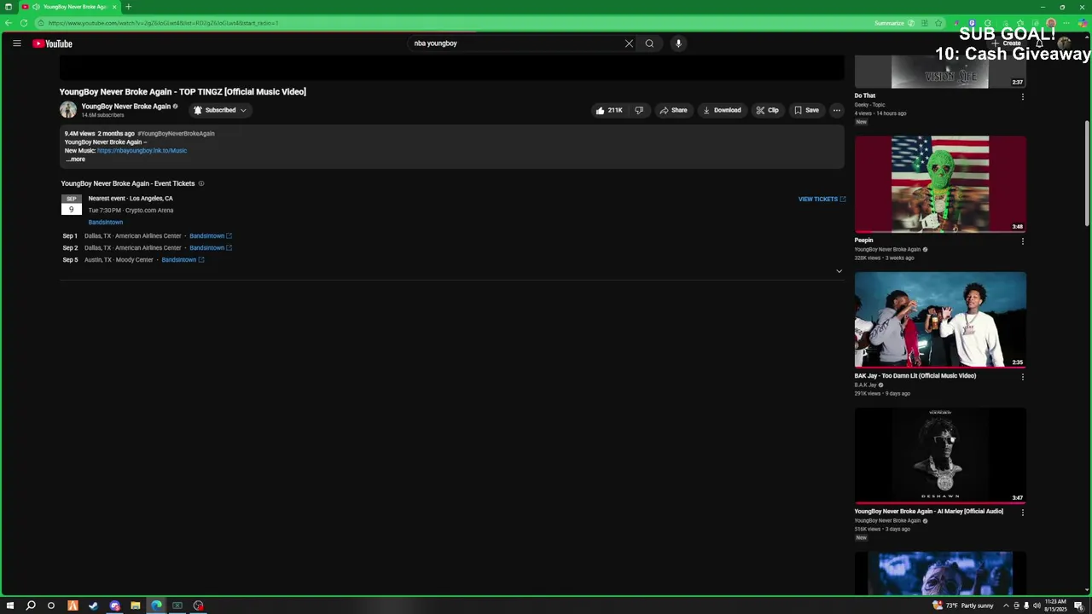Screen dimensions: 1092x614
Task: Open browser Settings and more ellipsis
Action: point(1066,23)
